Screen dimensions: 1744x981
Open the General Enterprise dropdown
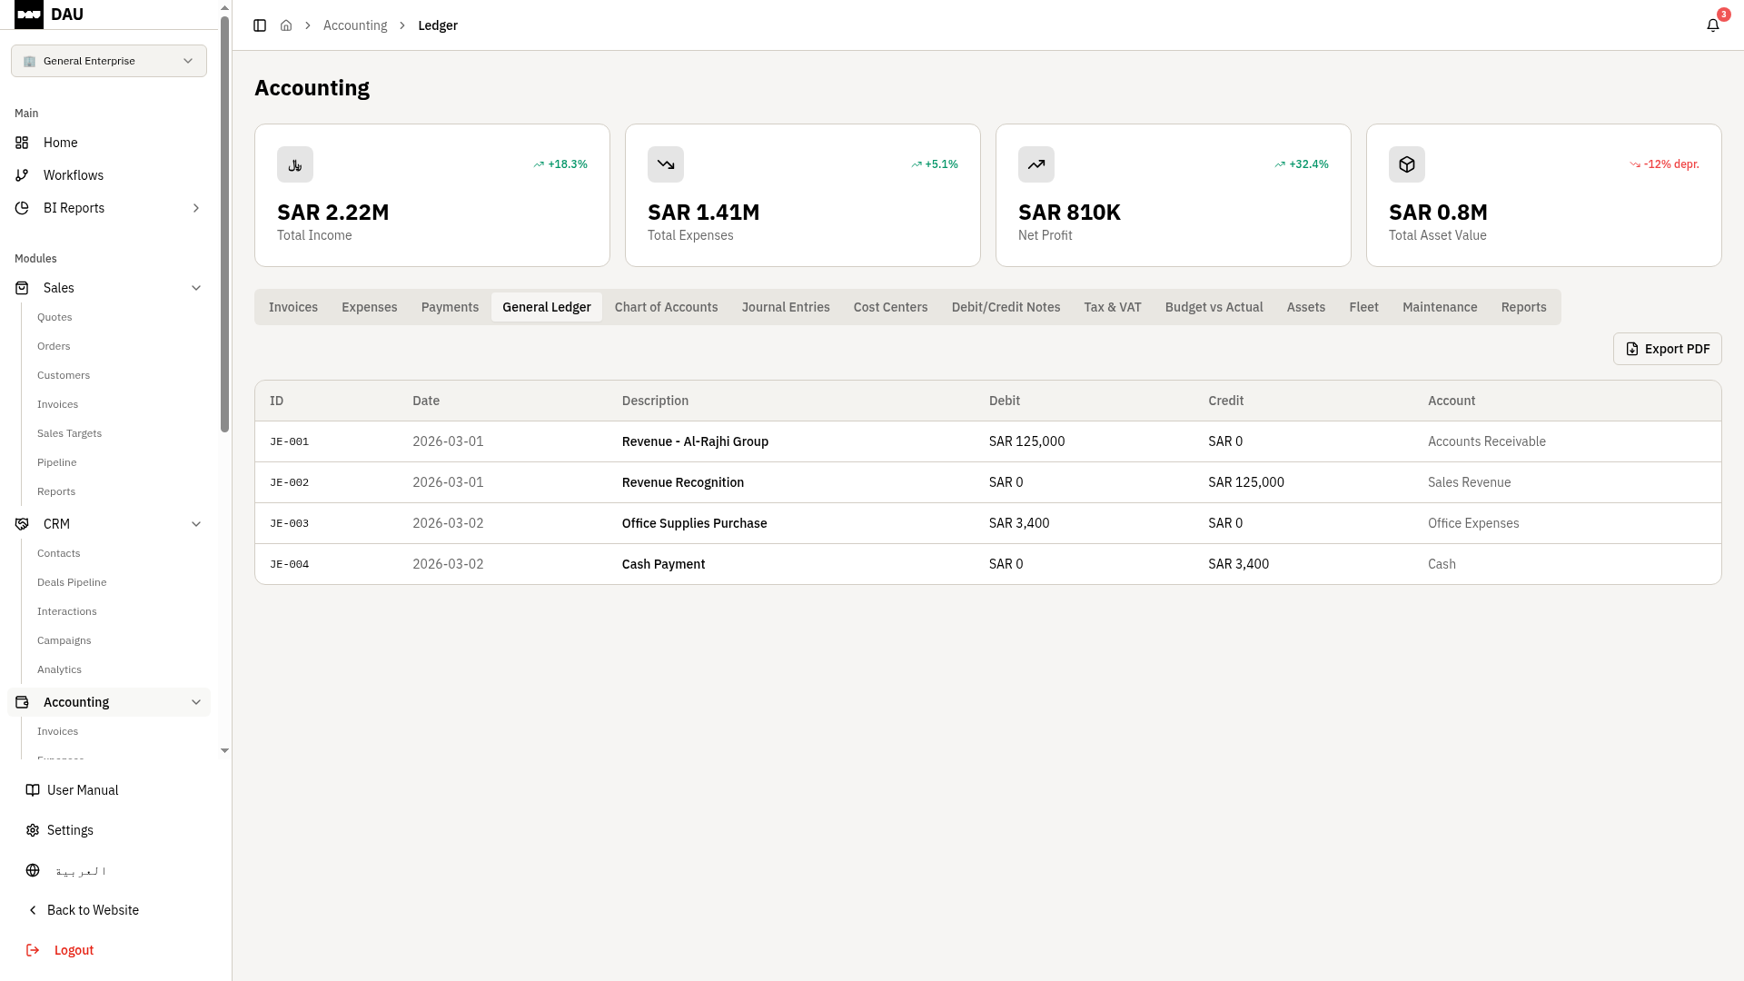[x=109, y=61]
